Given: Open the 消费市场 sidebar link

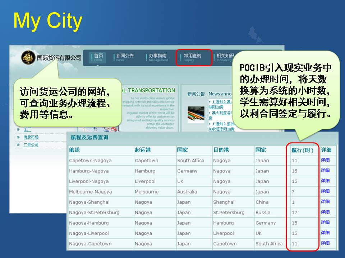Looking at the screenshot, I should pos(31,137).
